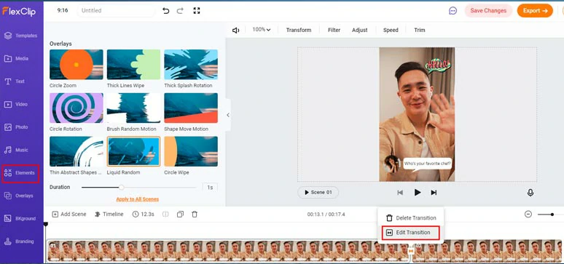Collapse the overlays side panel arrow
Screen dimensions: 564x264
228,115
